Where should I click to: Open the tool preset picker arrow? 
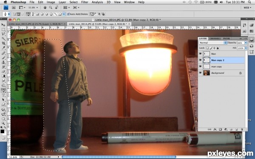[9, 14]
